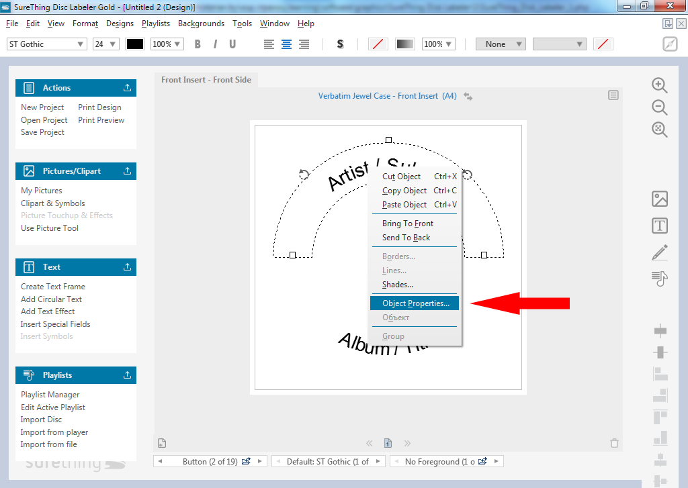Viewport: 688px width, 488px height.
Task: Click the Zoom In magnifier icon
Action: 660,85
